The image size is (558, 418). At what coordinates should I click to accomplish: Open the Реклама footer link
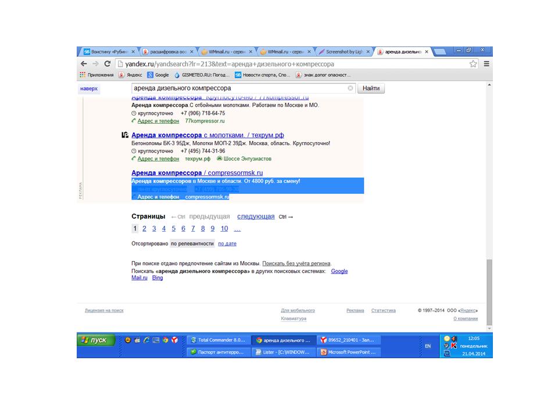click(355, 310)
